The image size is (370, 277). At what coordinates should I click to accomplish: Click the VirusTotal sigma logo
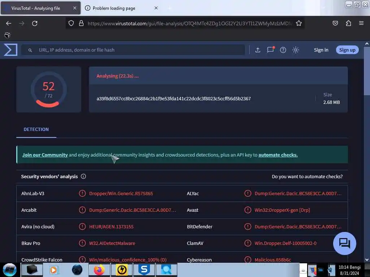[10, 50]
